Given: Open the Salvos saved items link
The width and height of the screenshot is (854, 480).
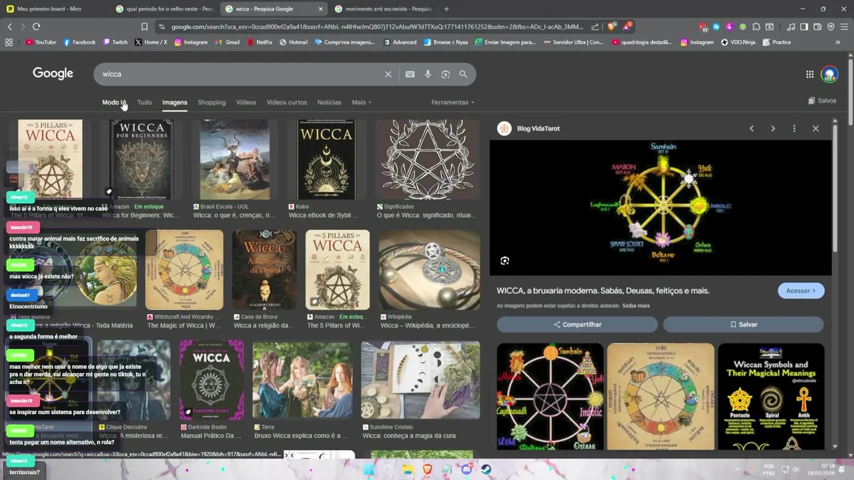Looking at the screenshot, I should [x=822, y=101].
